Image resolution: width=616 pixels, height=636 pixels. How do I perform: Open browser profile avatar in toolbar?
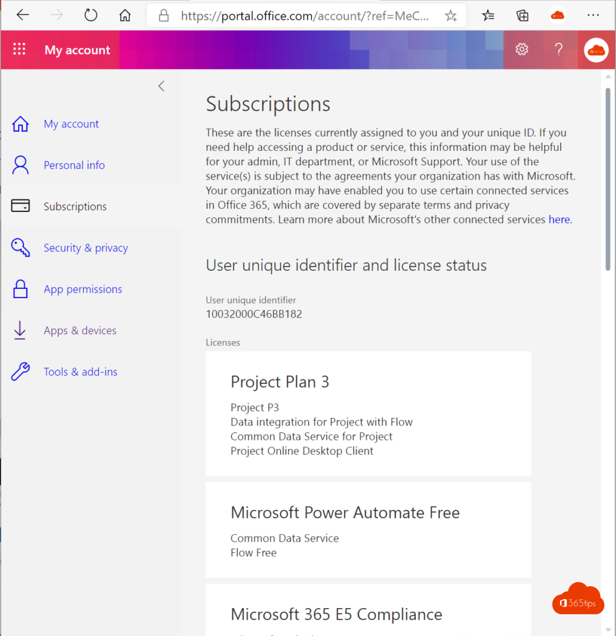click(x=558, y=16)
